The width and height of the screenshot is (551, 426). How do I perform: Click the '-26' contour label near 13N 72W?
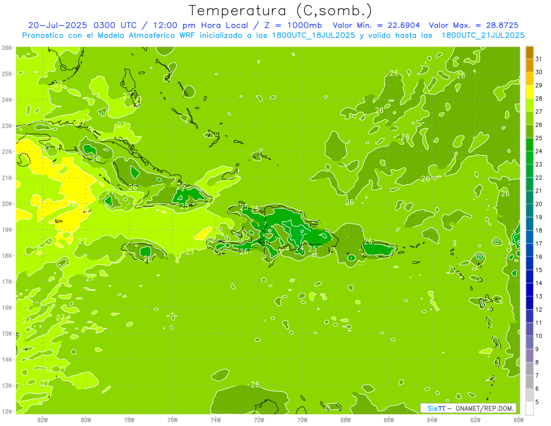pos(253,385)
